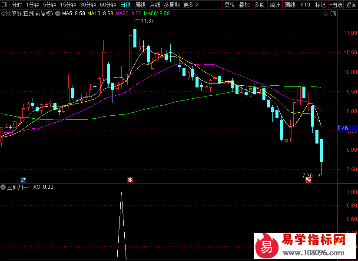Select the 30分钟 period tab
Screen dimensions: 358x261
(88, 5)
